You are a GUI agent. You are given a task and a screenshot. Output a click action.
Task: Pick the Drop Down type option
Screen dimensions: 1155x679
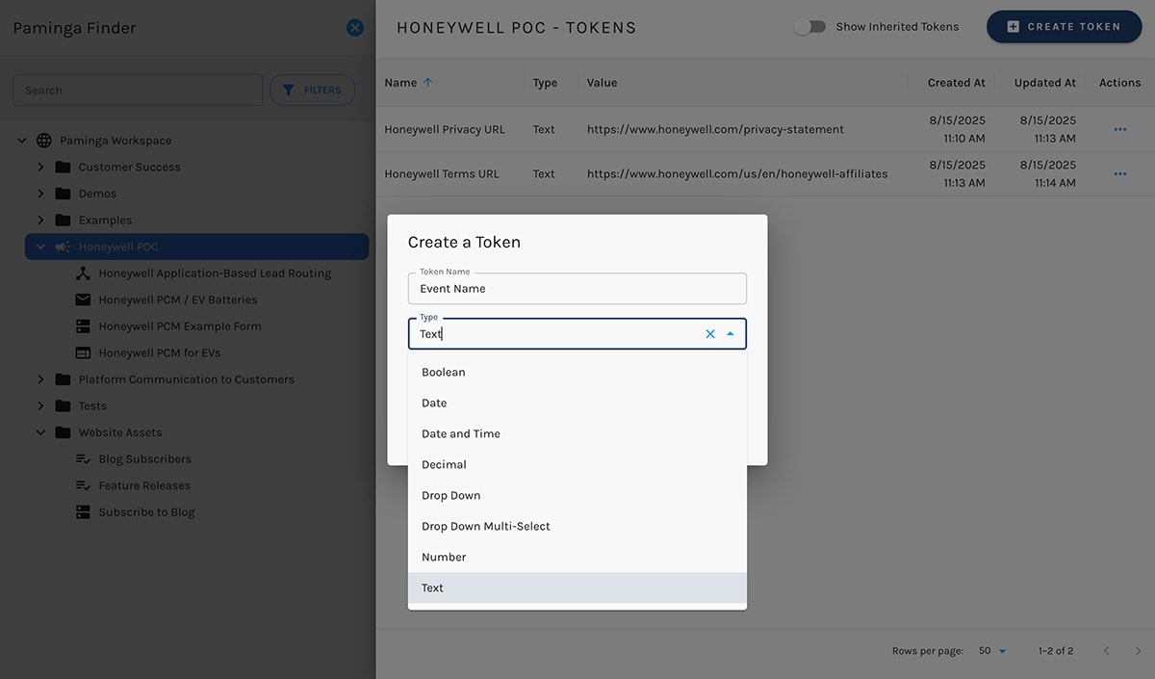point(577,495)
